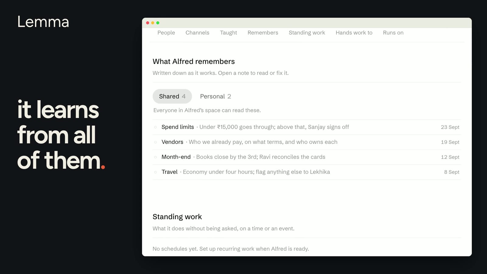Click the Month-end description about Ravi
This screenshot has height=274, width=487.
point(261,157)
